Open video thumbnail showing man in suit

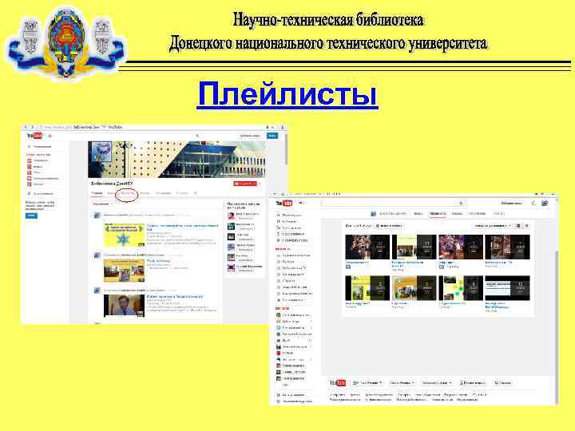pos(124,305)
